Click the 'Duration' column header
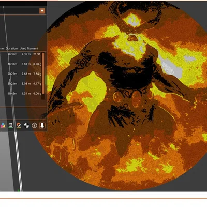The image size is (207, 207). click(11, 48)
